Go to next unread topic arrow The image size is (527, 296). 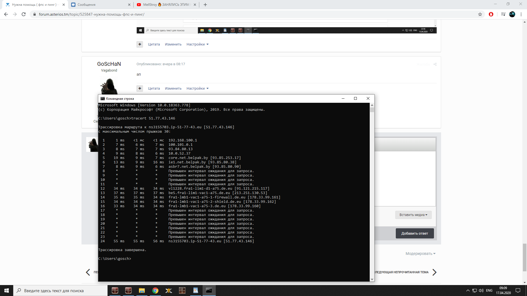[x=434, y=272]
